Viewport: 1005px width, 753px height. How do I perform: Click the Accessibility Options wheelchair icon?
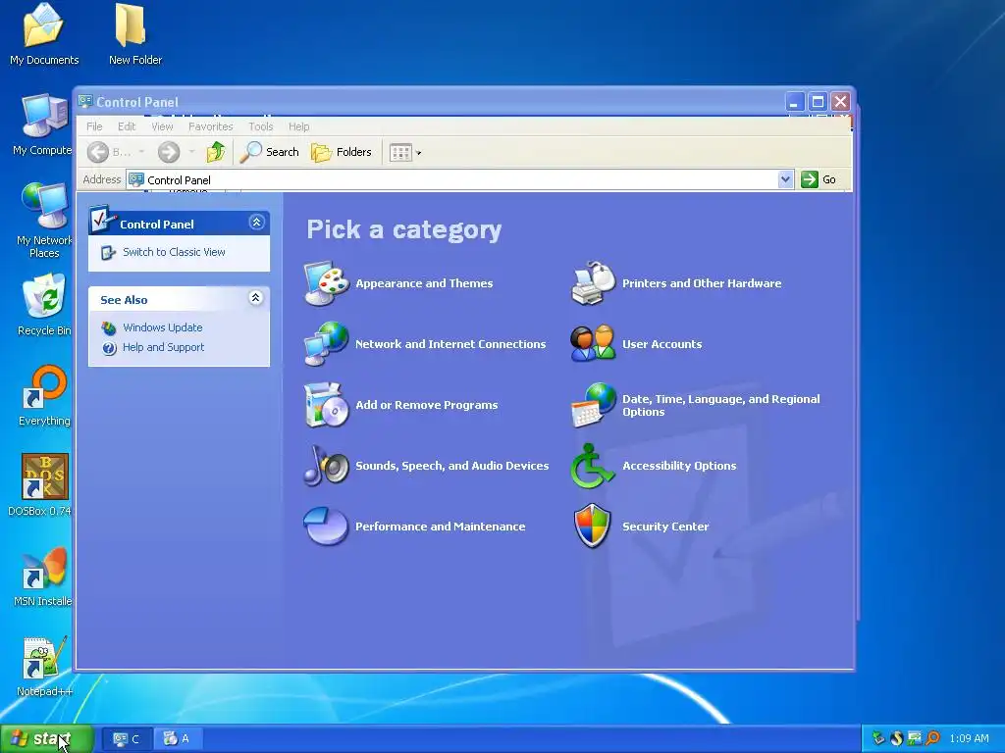pyautogui.click(x=593, y=466)
